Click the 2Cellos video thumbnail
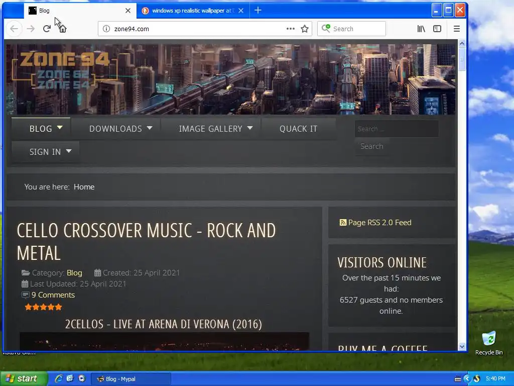Image resolution: width=514 pixels, height=386 pixels. pyautogui.click(x=164, y=341)
